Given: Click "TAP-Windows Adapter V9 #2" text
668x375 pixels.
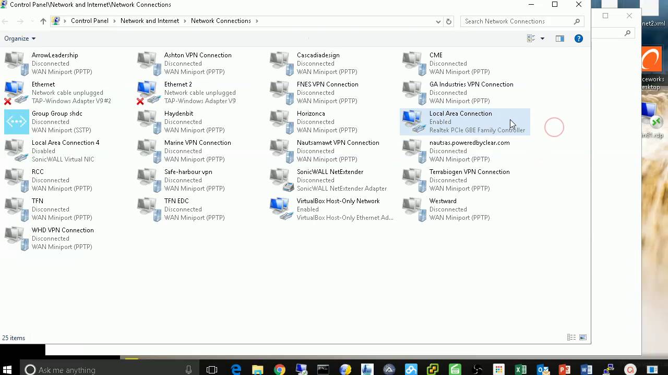Looking at the screenshot, I should (71, 101).
